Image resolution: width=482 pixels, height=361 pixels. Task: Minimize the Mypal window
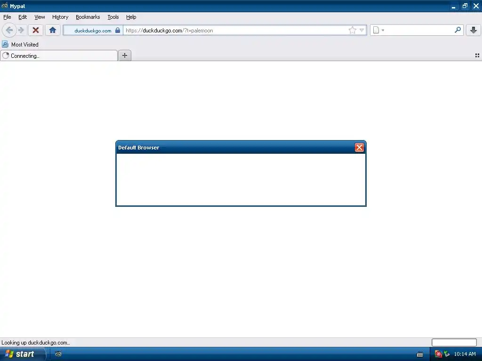pos(453,6)
